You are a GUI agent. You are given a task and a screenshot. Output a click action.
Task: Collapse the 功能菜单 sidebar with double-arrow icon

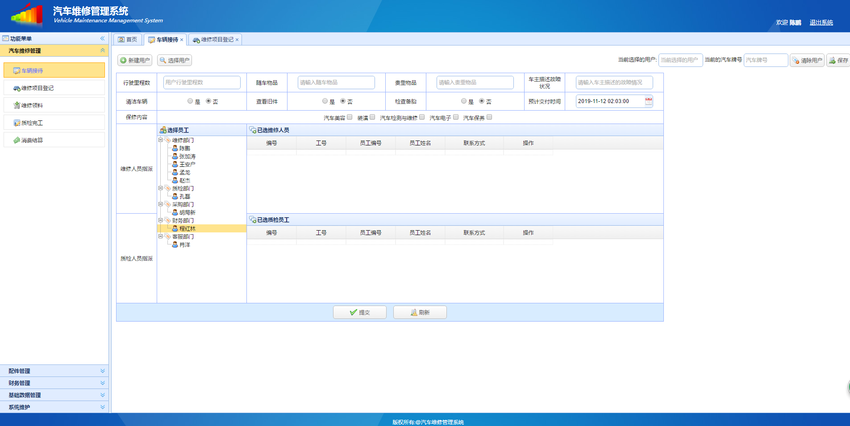(102, 39)
